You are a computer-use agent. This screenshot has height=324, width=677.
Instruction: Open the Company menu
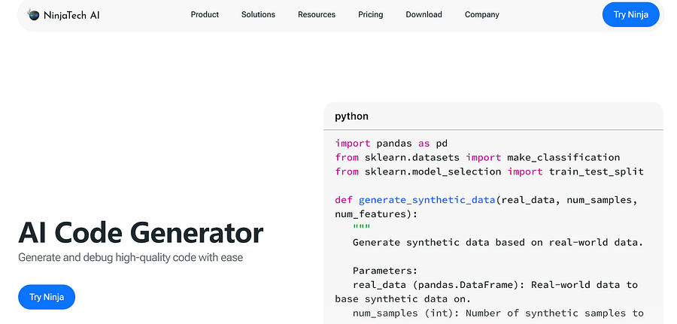(482, 15)
